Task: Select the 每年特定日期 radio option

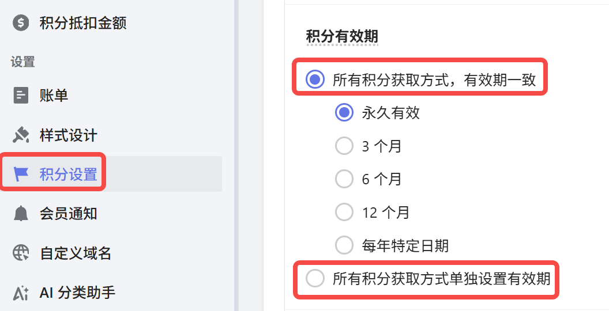Action: click(344, 246)
